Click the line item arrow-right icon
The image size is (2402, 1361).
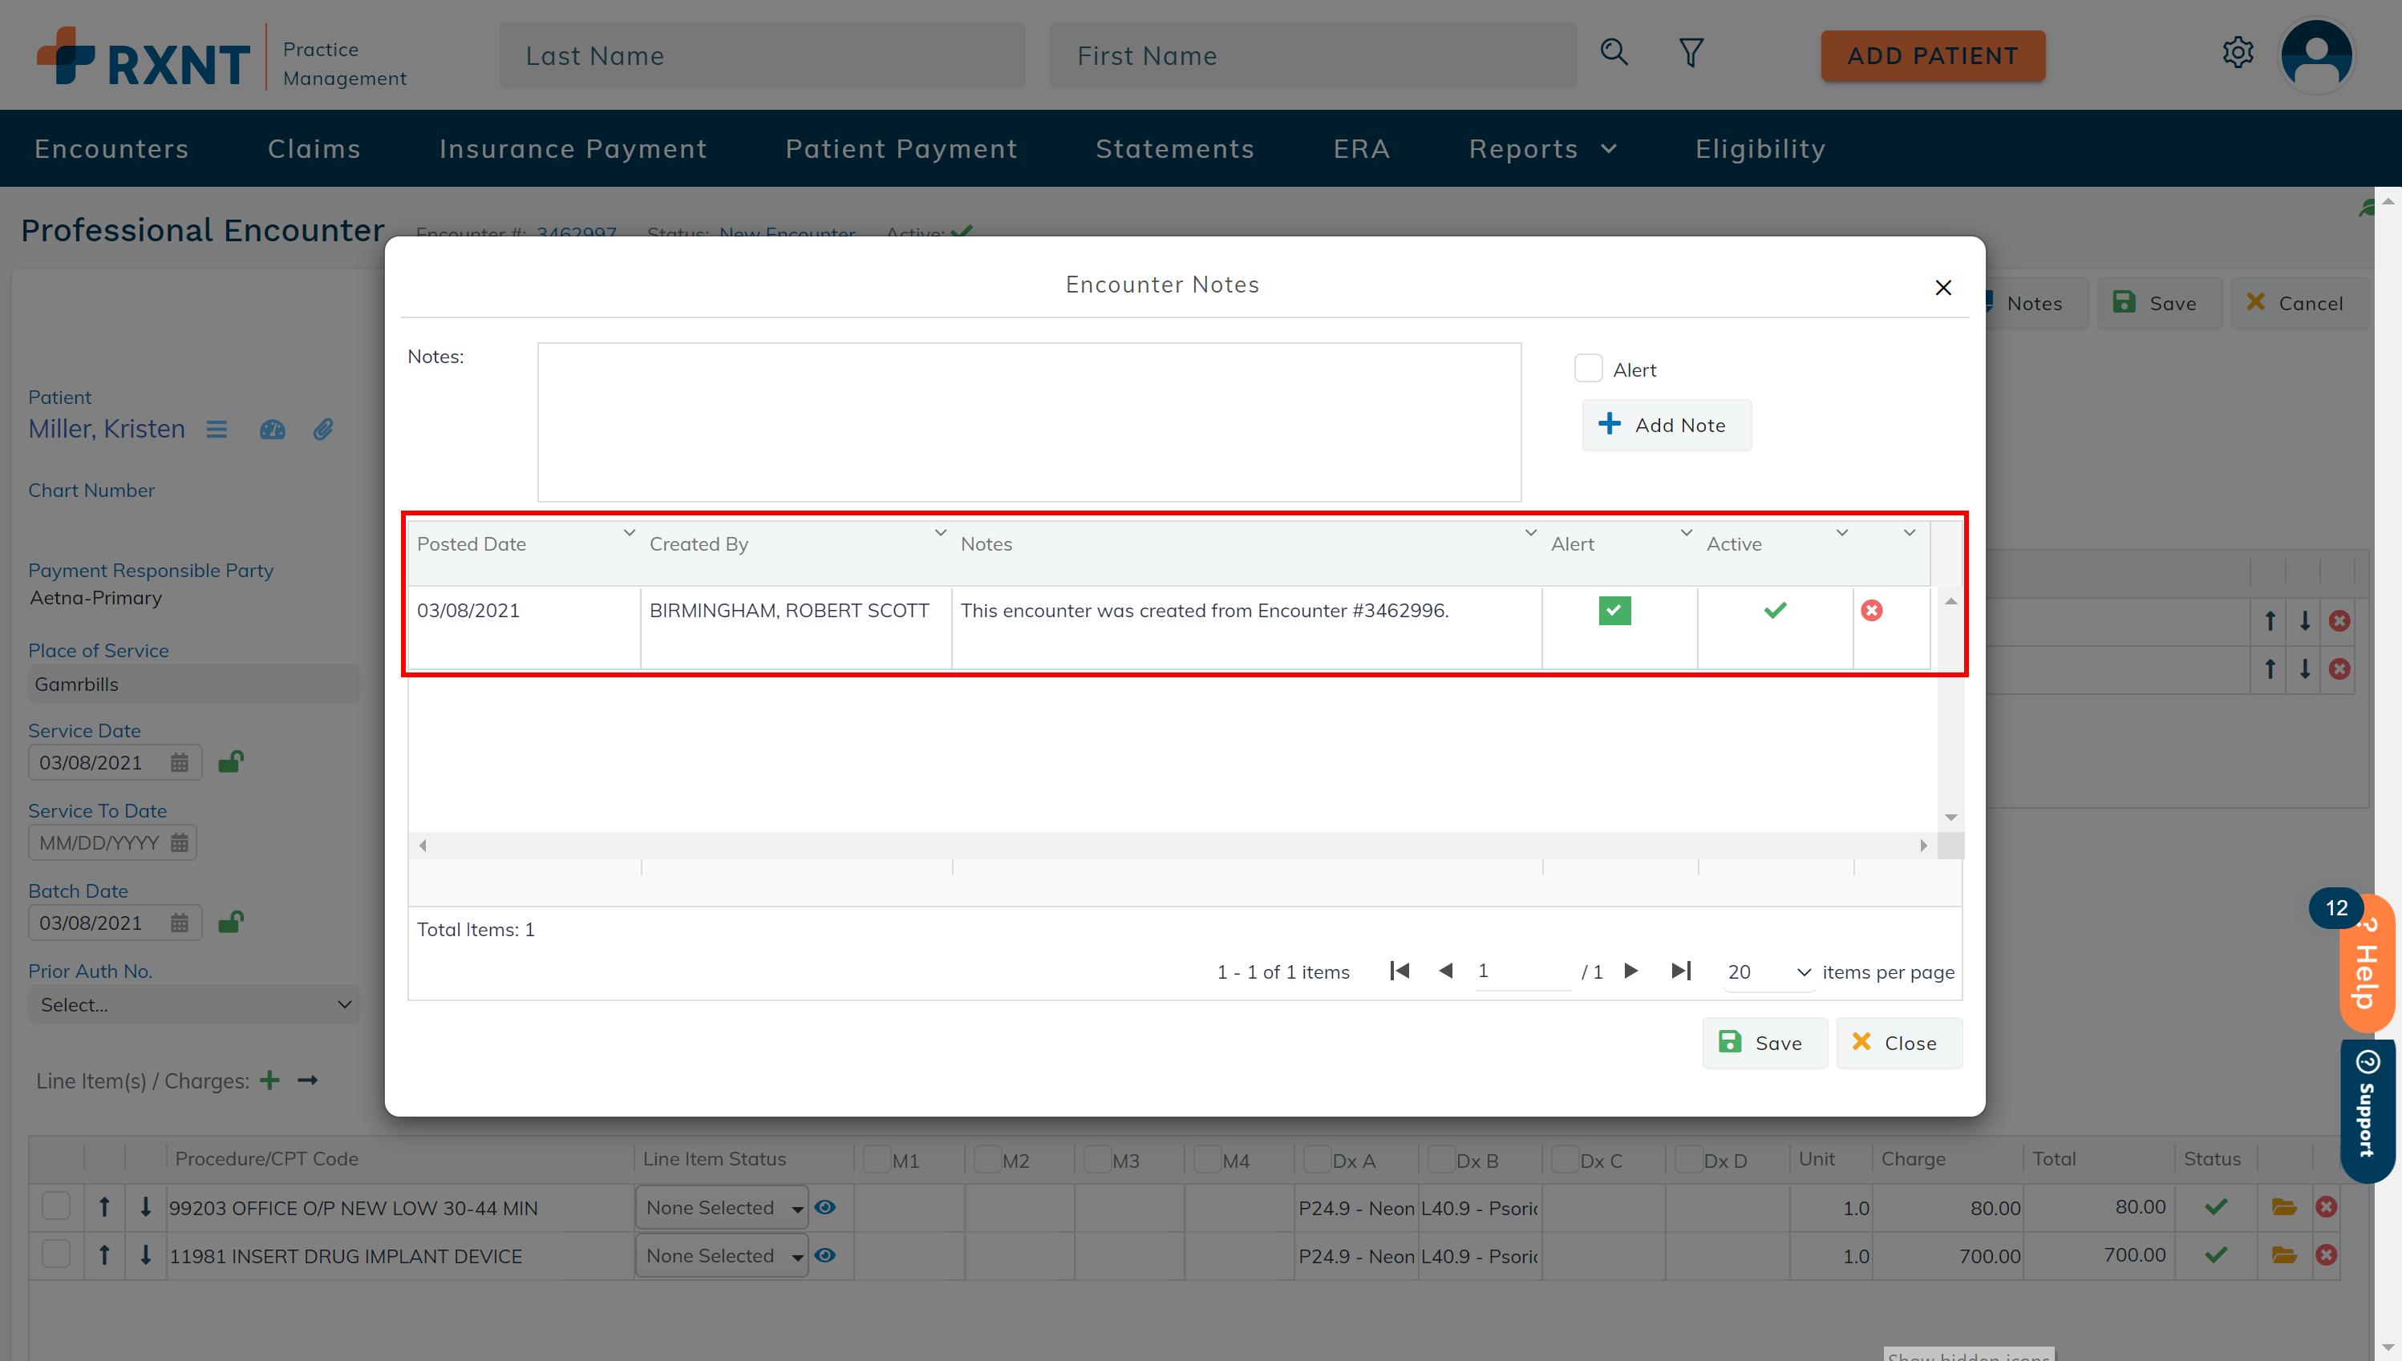click(308, 1080)
